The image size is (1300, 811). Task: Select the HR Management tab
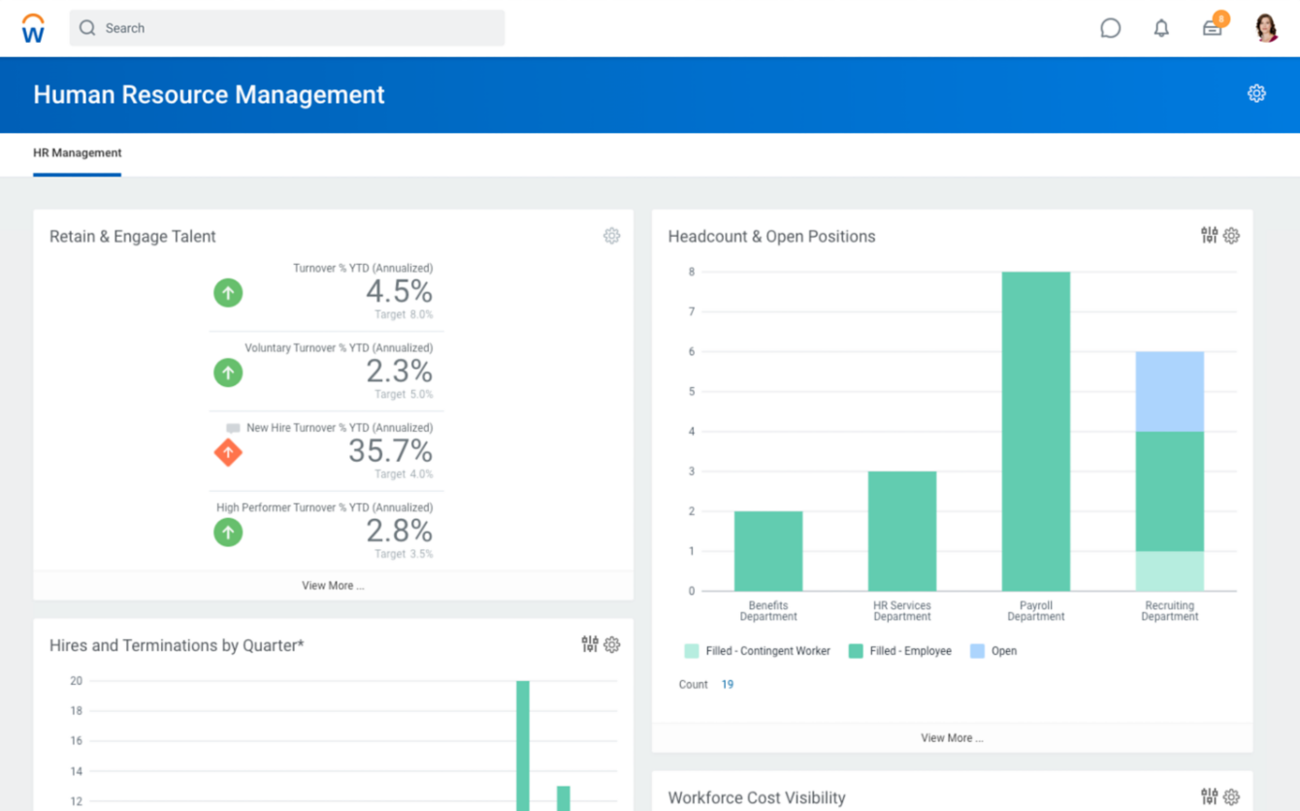[x=78, y=153]
